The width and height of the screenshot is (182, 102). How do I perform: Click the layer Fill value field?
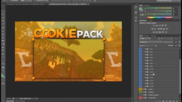pos(176,46)
